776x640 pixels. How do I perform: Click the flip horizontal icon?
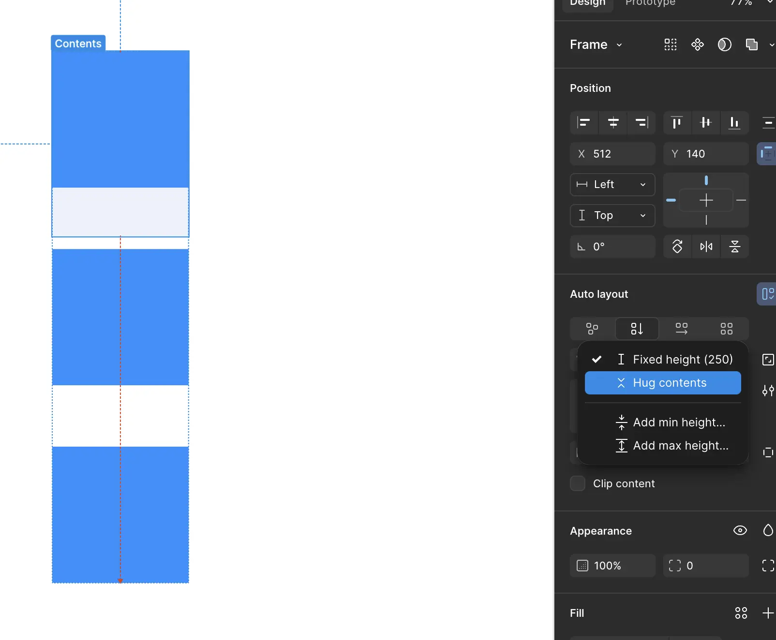click(706, 247)
